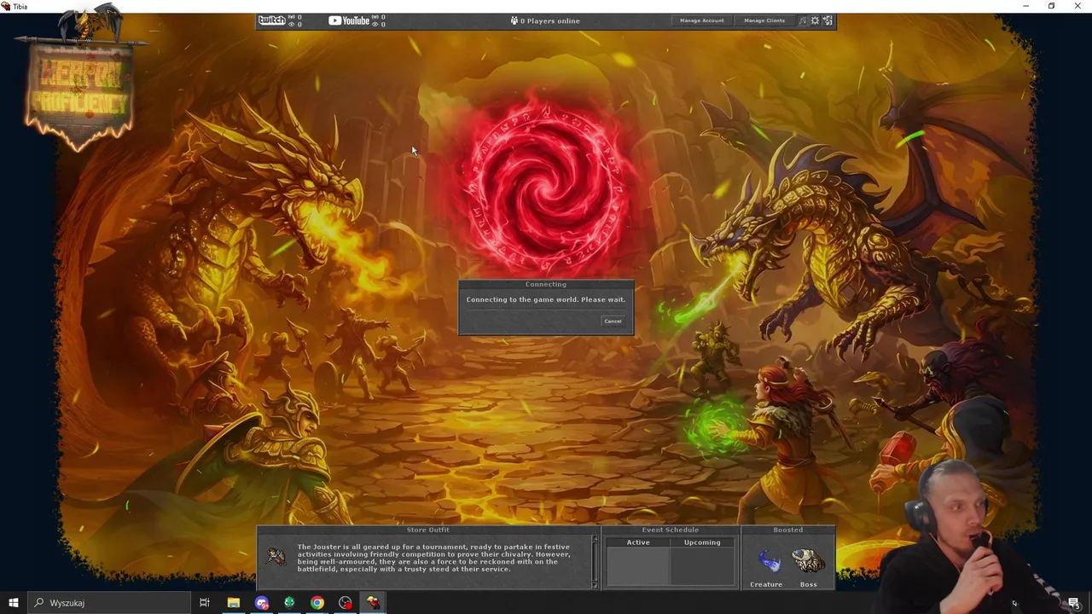1092x614 pixels.
Task: Click the Event Schedule panel title
Action: click(670, 530)
